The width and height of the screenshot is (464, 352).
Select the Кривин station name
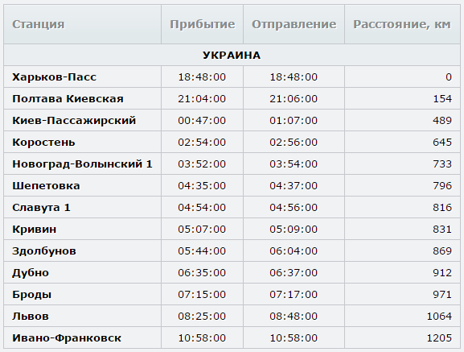click(34, 230)
